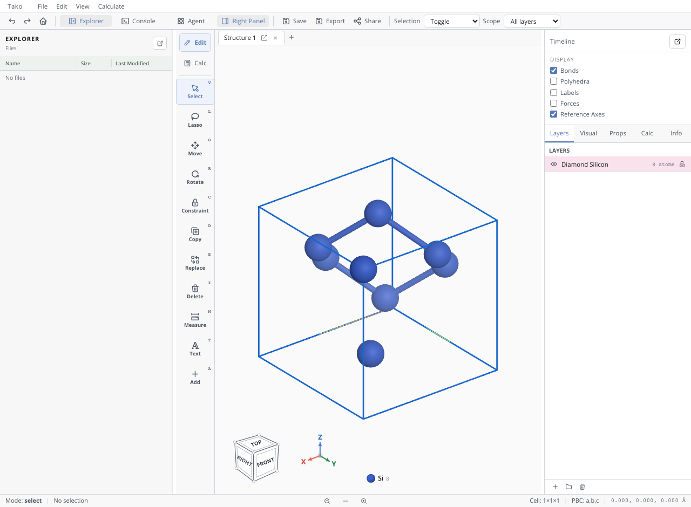Toggle the Right Panel button

tap(243, 21)
